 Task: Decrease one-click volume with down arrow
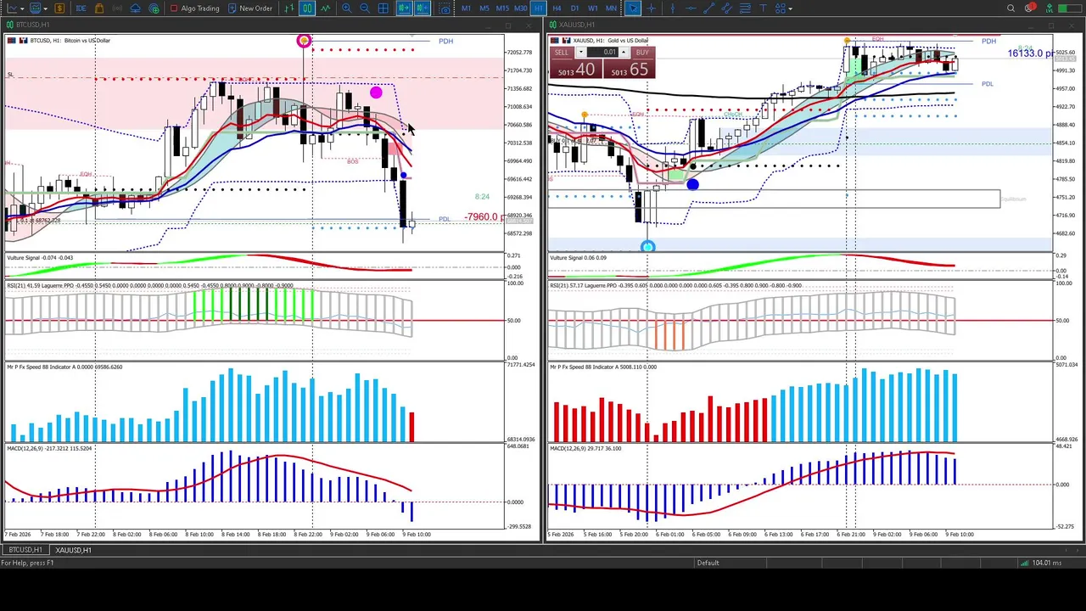(580, 53)
